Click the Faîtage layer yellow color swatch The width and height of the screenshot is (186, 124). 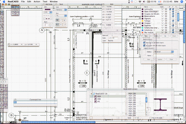pyautogui.click(x=143, y=21)
